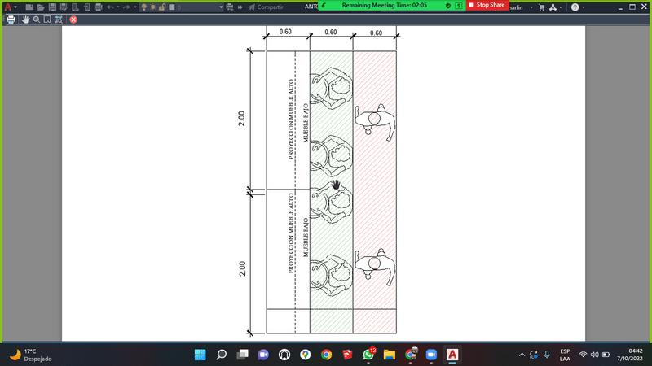
Task: Open the Teams Chat taskbar icon
Action: point(263,355)
